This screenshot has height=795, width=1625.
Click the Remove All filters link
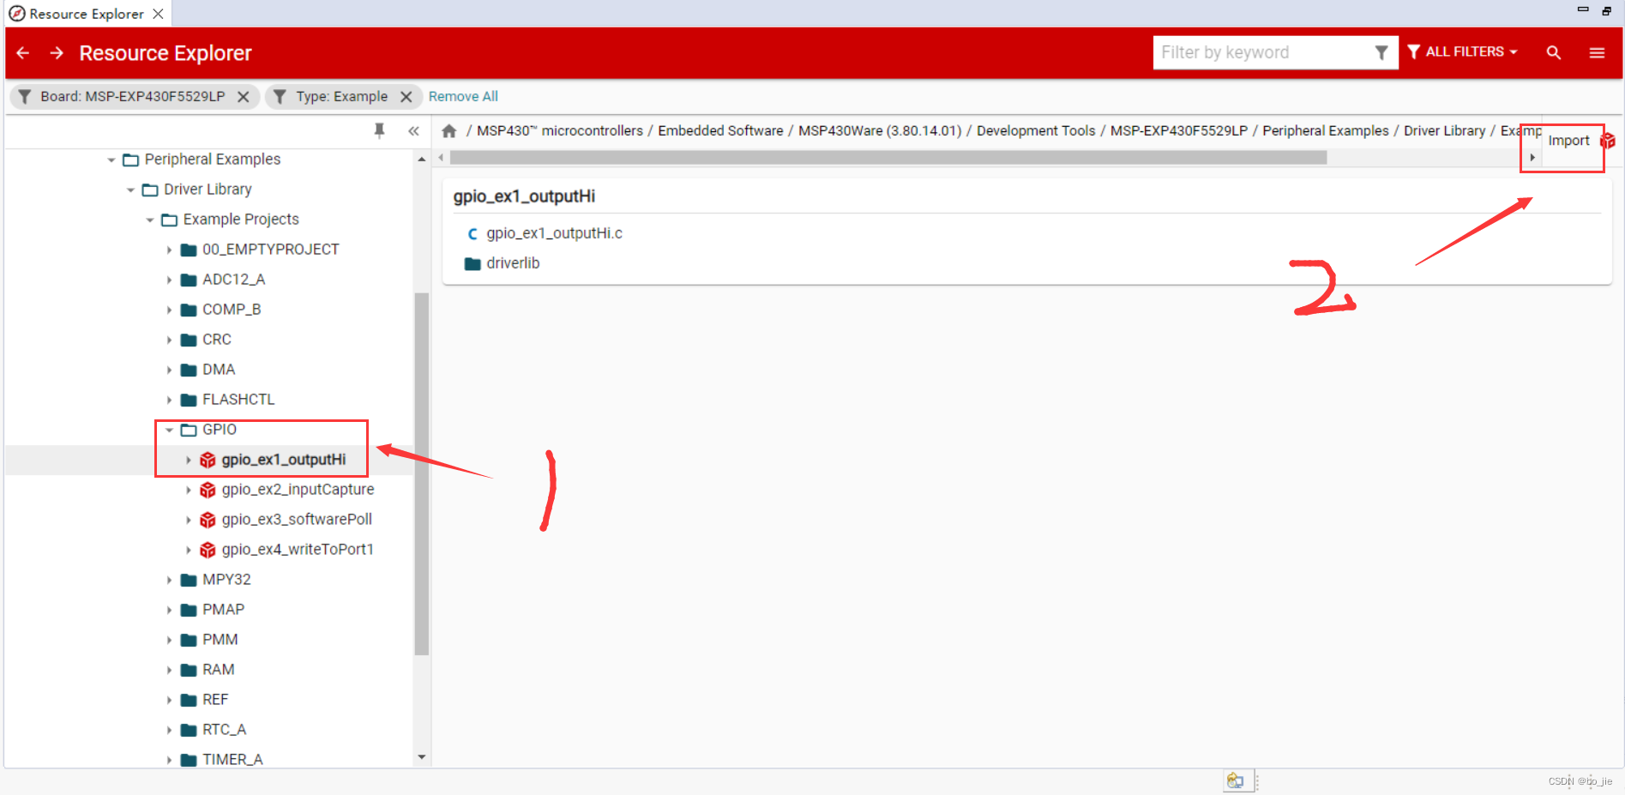pyautogui.click(x=463, y=96)
